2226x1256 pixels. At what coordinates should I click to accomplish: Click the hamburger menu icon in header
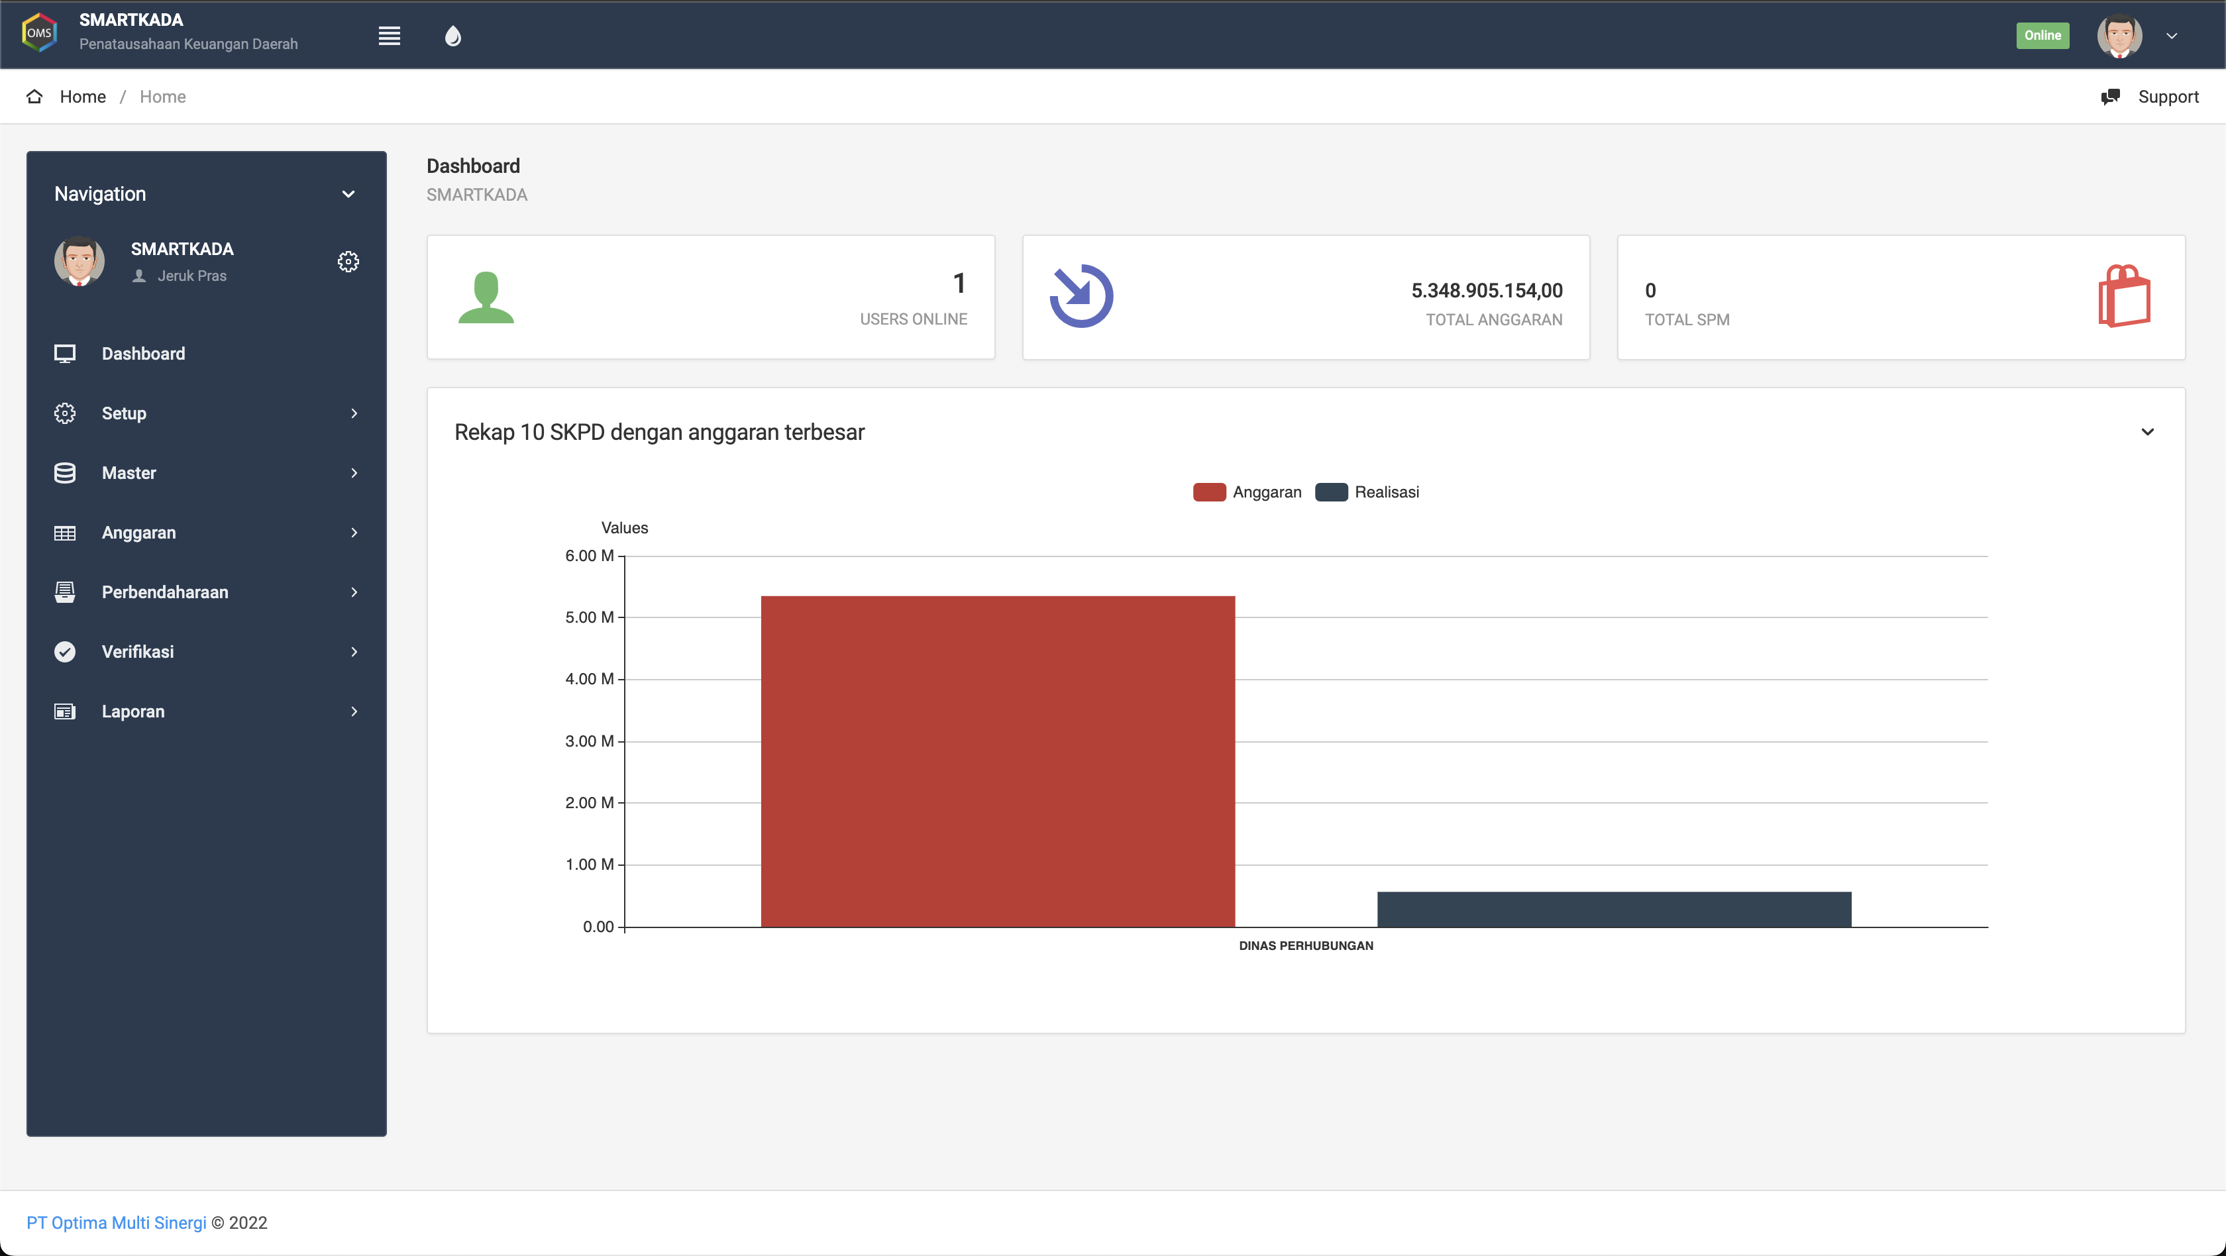389,35
